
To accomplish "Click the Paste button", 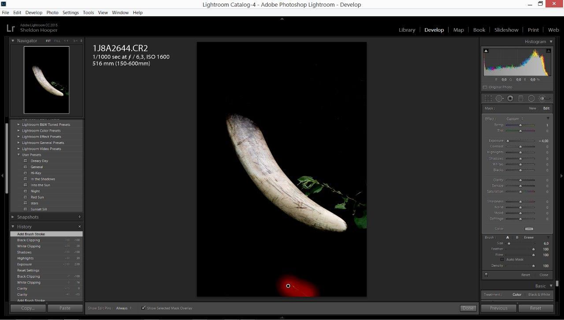I will [65, 308].
